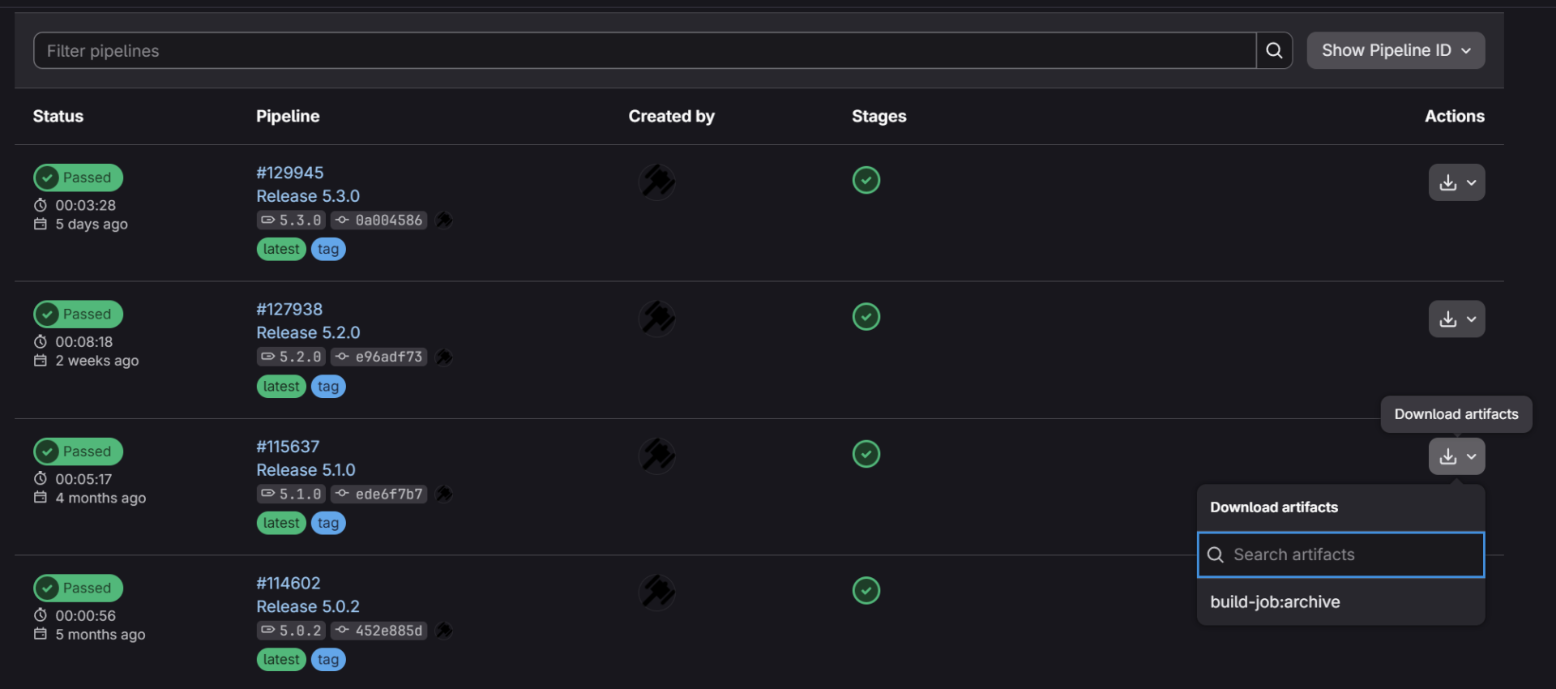Click the small author avatar next to e96adf73
Image resolution: width=1556 pixels, height=689 pixels.
tap(443, 357)
